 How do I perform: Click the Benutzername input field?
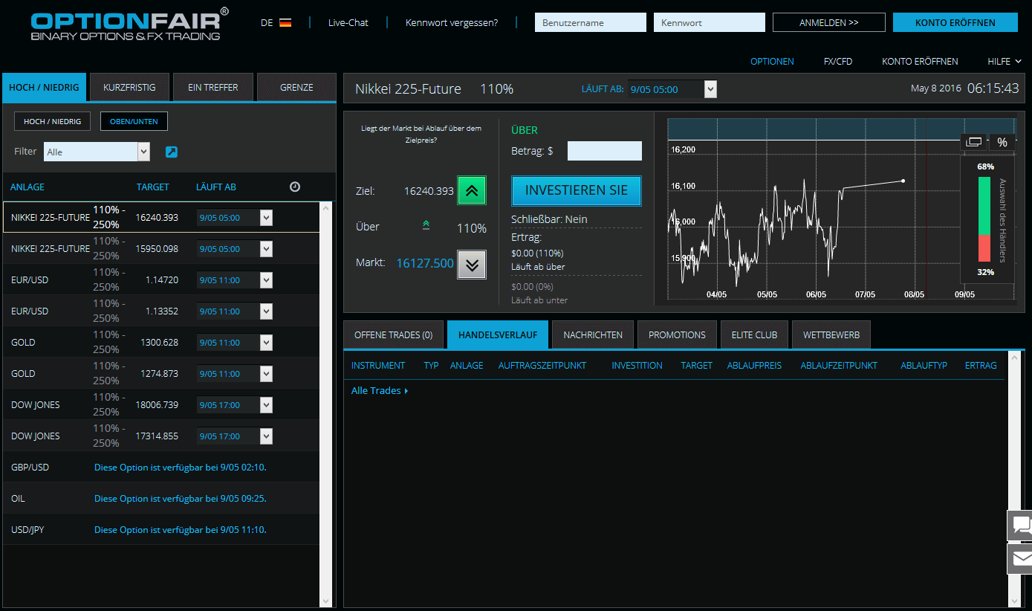591,22
